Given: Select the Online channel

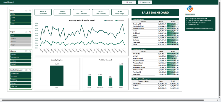Looking at the screenshot, I should (x=21, y=61).
